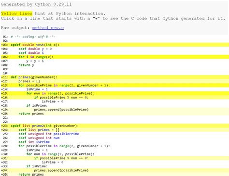Click the 'Generated by Cython 0.29.11' header text
The width and height of the screenshot is (229, 176).
36,4
